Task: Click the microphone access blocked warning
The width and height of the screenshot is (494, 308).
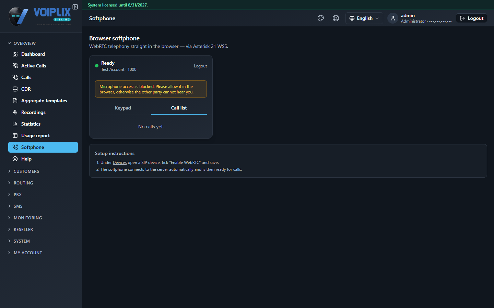Action: coord(151,89)
